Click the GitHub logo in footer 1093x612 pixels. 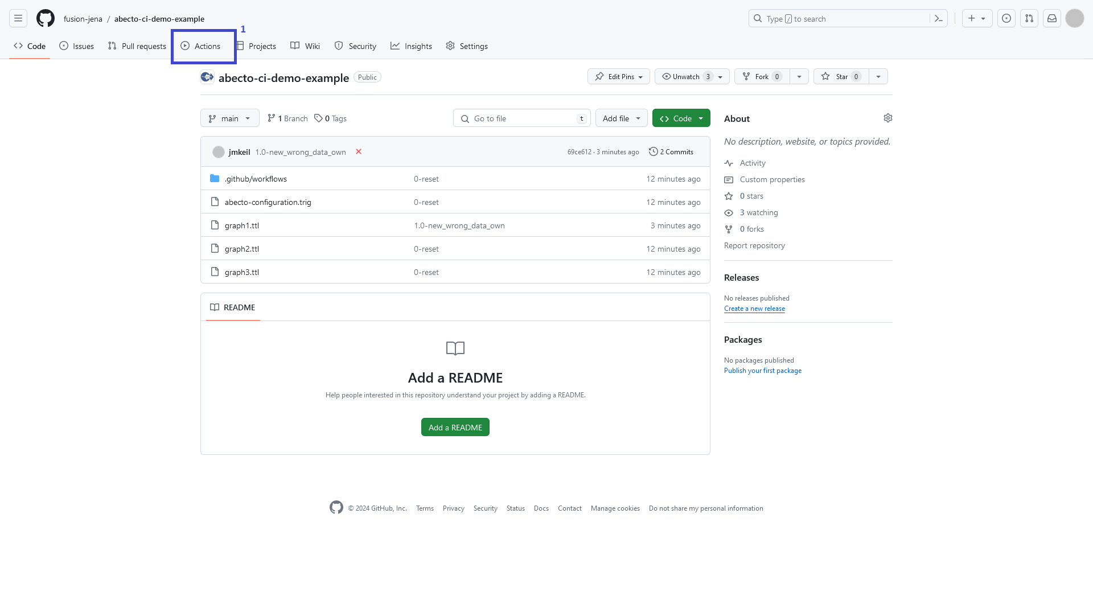[336, 507]
